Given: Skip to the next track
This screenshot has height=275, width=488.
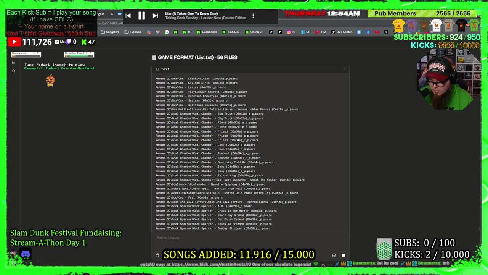Looking at the screenshot, I should pos(155,16).
